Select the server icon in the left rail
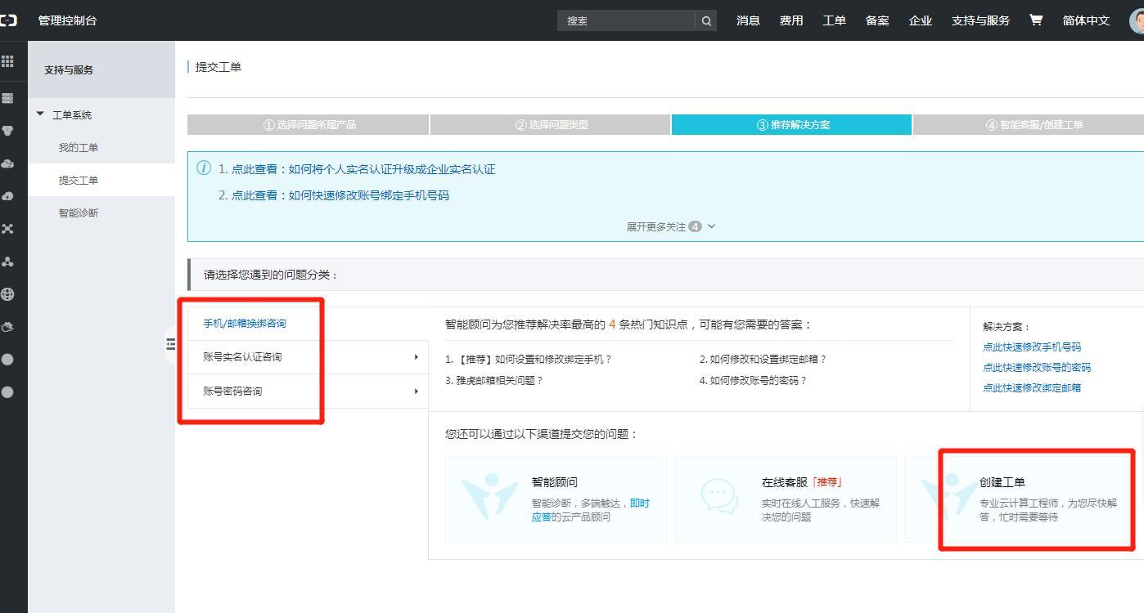Screen dimensions: 1144x613 pos(8,97)
